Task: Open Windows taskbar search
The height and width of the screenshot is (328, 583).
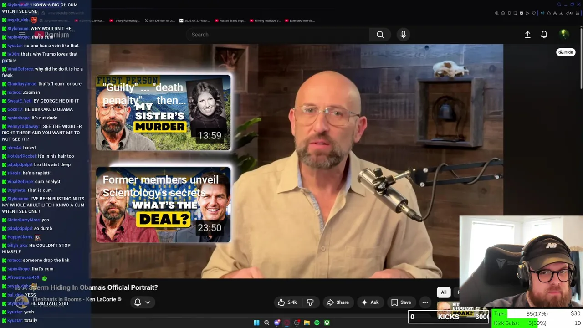Action: (266, 323)
